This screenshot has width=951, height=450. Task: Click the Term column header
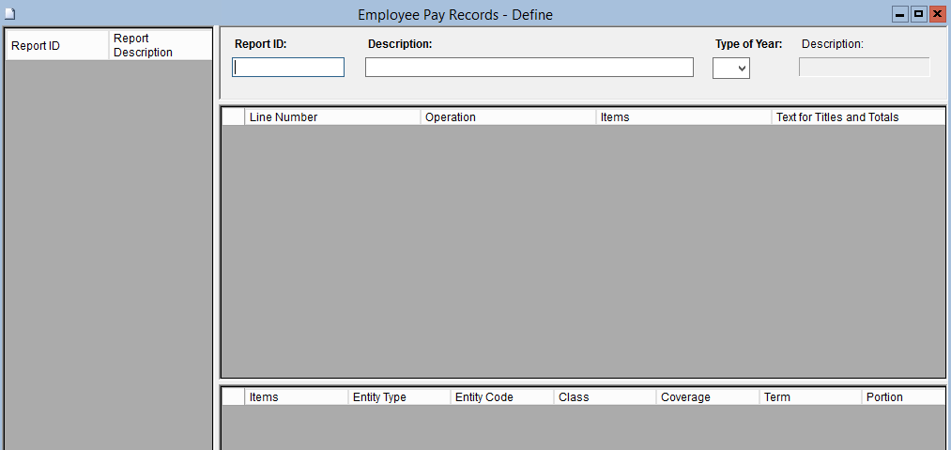click(809, 397)
